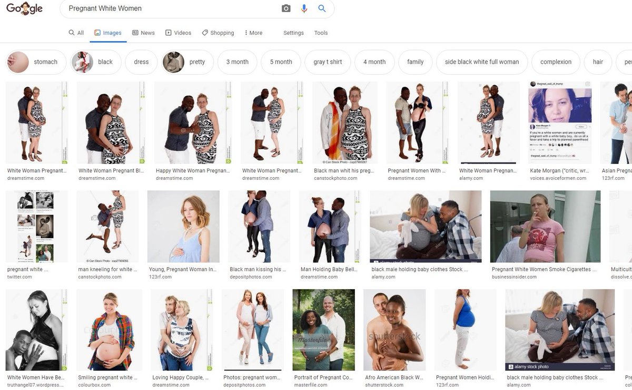Open the alamy.com 'White Woman Pregnan...' caption
The width and height of the screenshot is (632, 390).
tap(487, 171)
